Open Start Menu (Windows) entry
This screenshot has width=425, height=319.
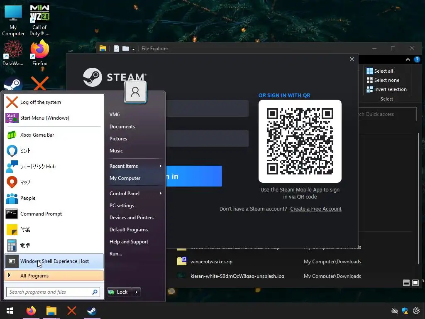54,118
